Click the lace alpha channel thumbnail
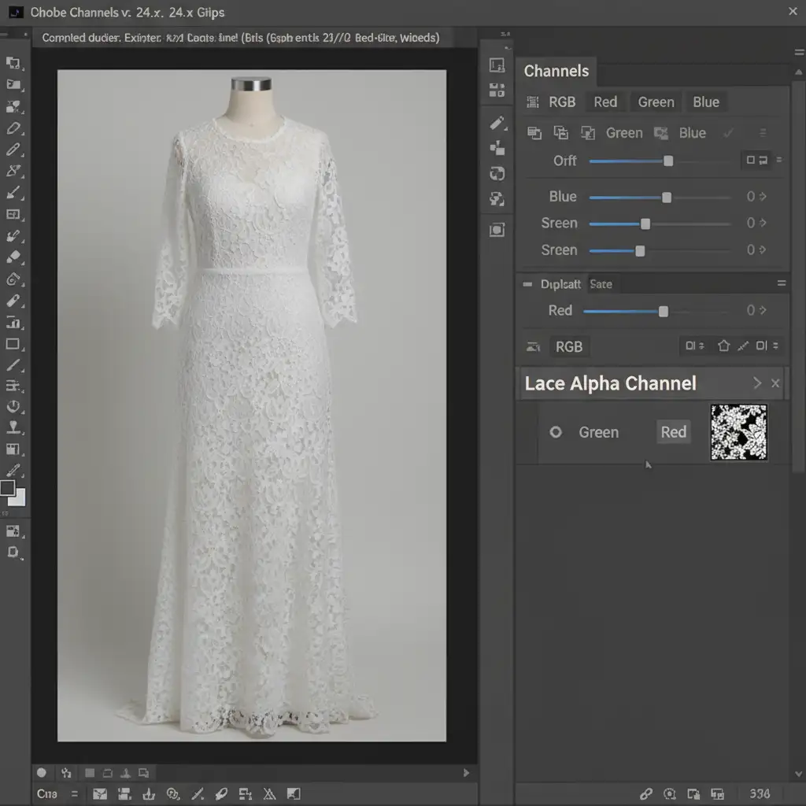The height and width of the screenshot is (806, 806). click(x=738, y=432)
